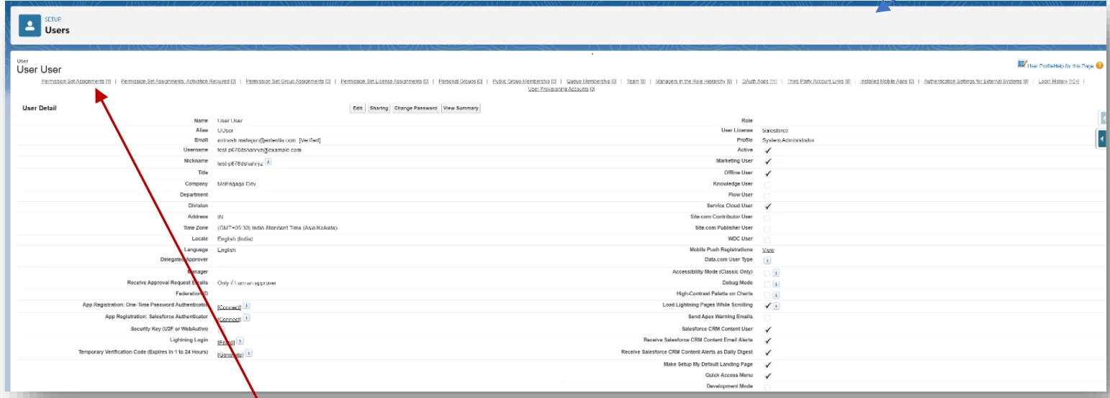Toggle the Flow User checkbox

pyautogui.click(x=767, y=195)
